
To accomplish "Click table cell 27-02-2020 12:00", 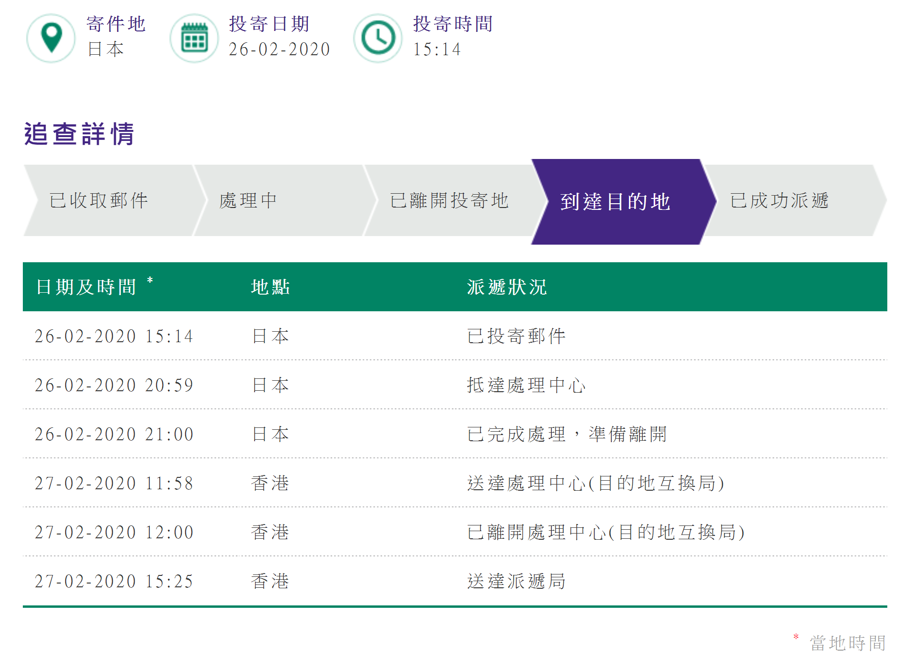I will (x=114, y=532).
